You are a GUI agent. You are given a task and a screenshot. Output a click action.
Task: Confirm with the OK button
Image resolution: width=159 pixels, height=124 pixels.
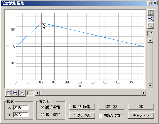point(141,107)
